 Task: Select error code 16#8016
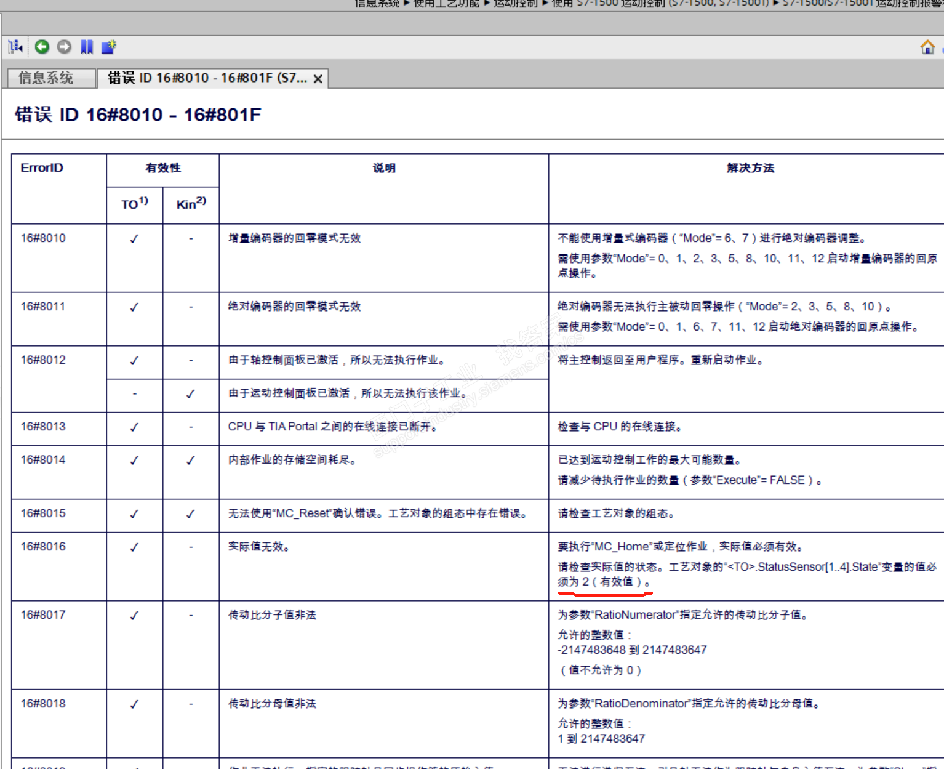tap(43, 547)
